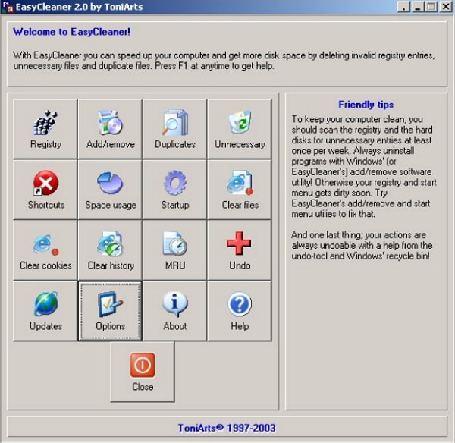Start the Unnecessary files scanner
Screen dimensions: 455x443
pyautogui.click(x=240, y=129)
